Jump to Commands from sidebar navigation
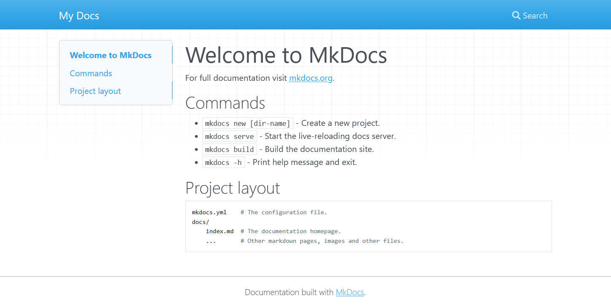Image resolution: width=611 pixels, height=306 pixels. pos(91,73)
